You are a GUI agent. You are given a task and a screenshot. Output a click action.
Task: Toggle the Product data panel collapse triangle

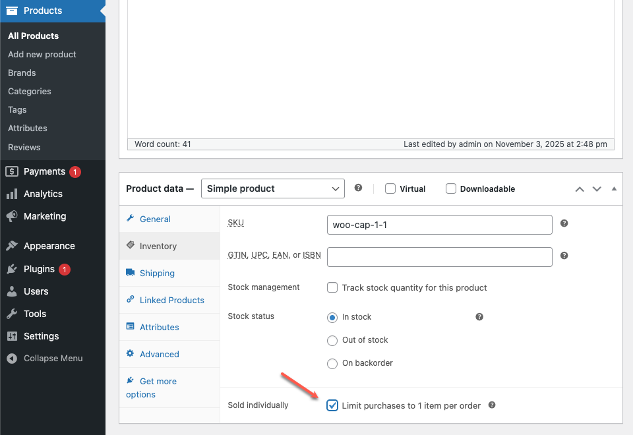[x=614, y=189]
